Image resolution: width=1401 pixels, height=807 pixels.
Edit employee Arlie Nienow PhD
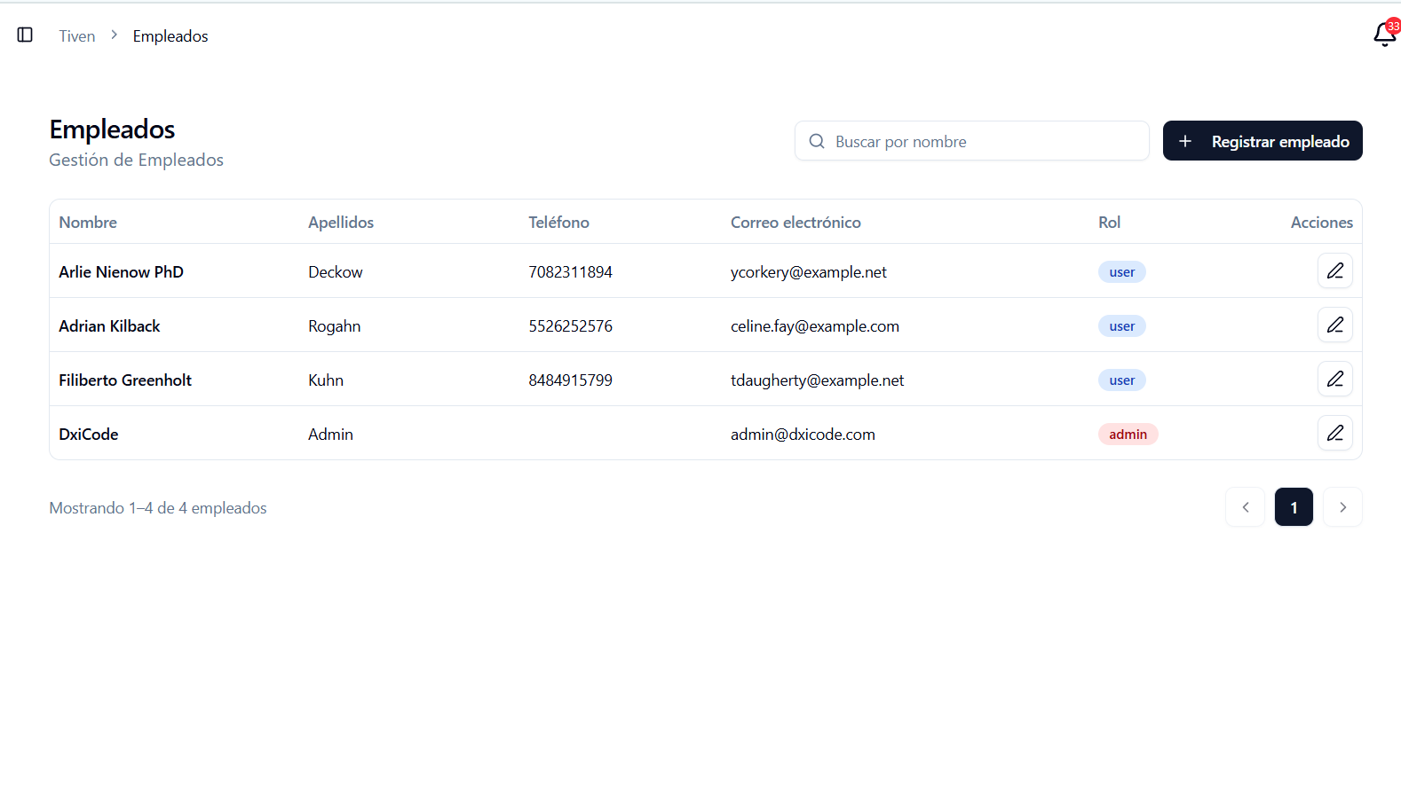(1334, 271)
